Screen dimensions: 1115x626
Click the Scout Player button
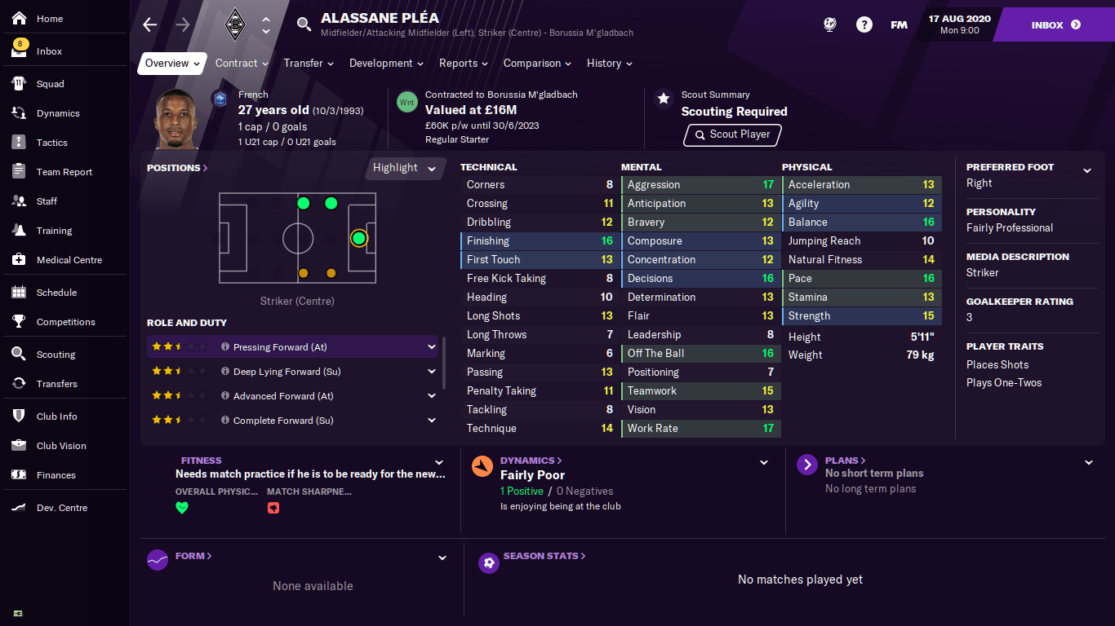coord(732,134)
